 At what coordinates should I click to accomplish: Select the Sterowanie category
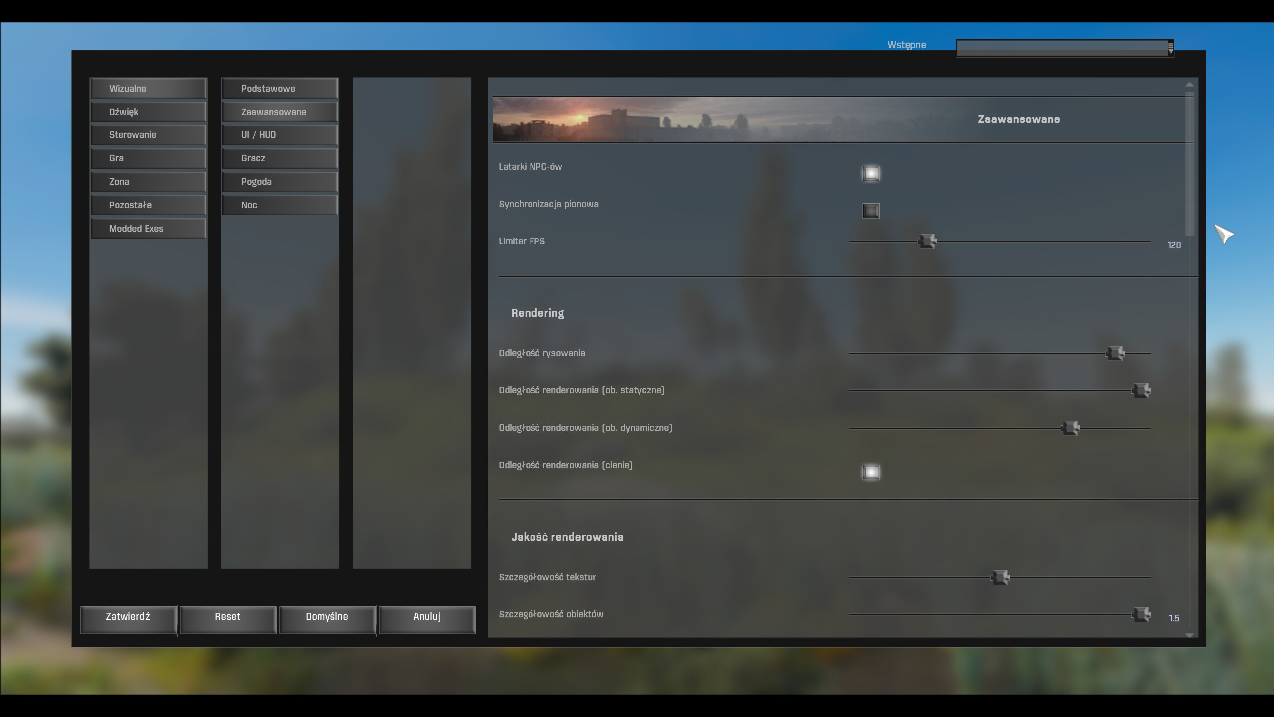(148, 135)
